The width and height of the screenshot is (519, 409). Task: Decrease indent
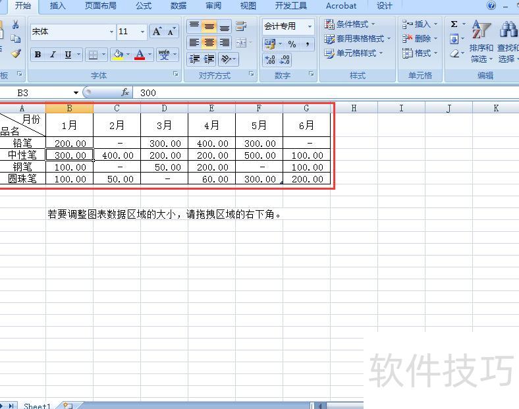(x=194, y=59)
